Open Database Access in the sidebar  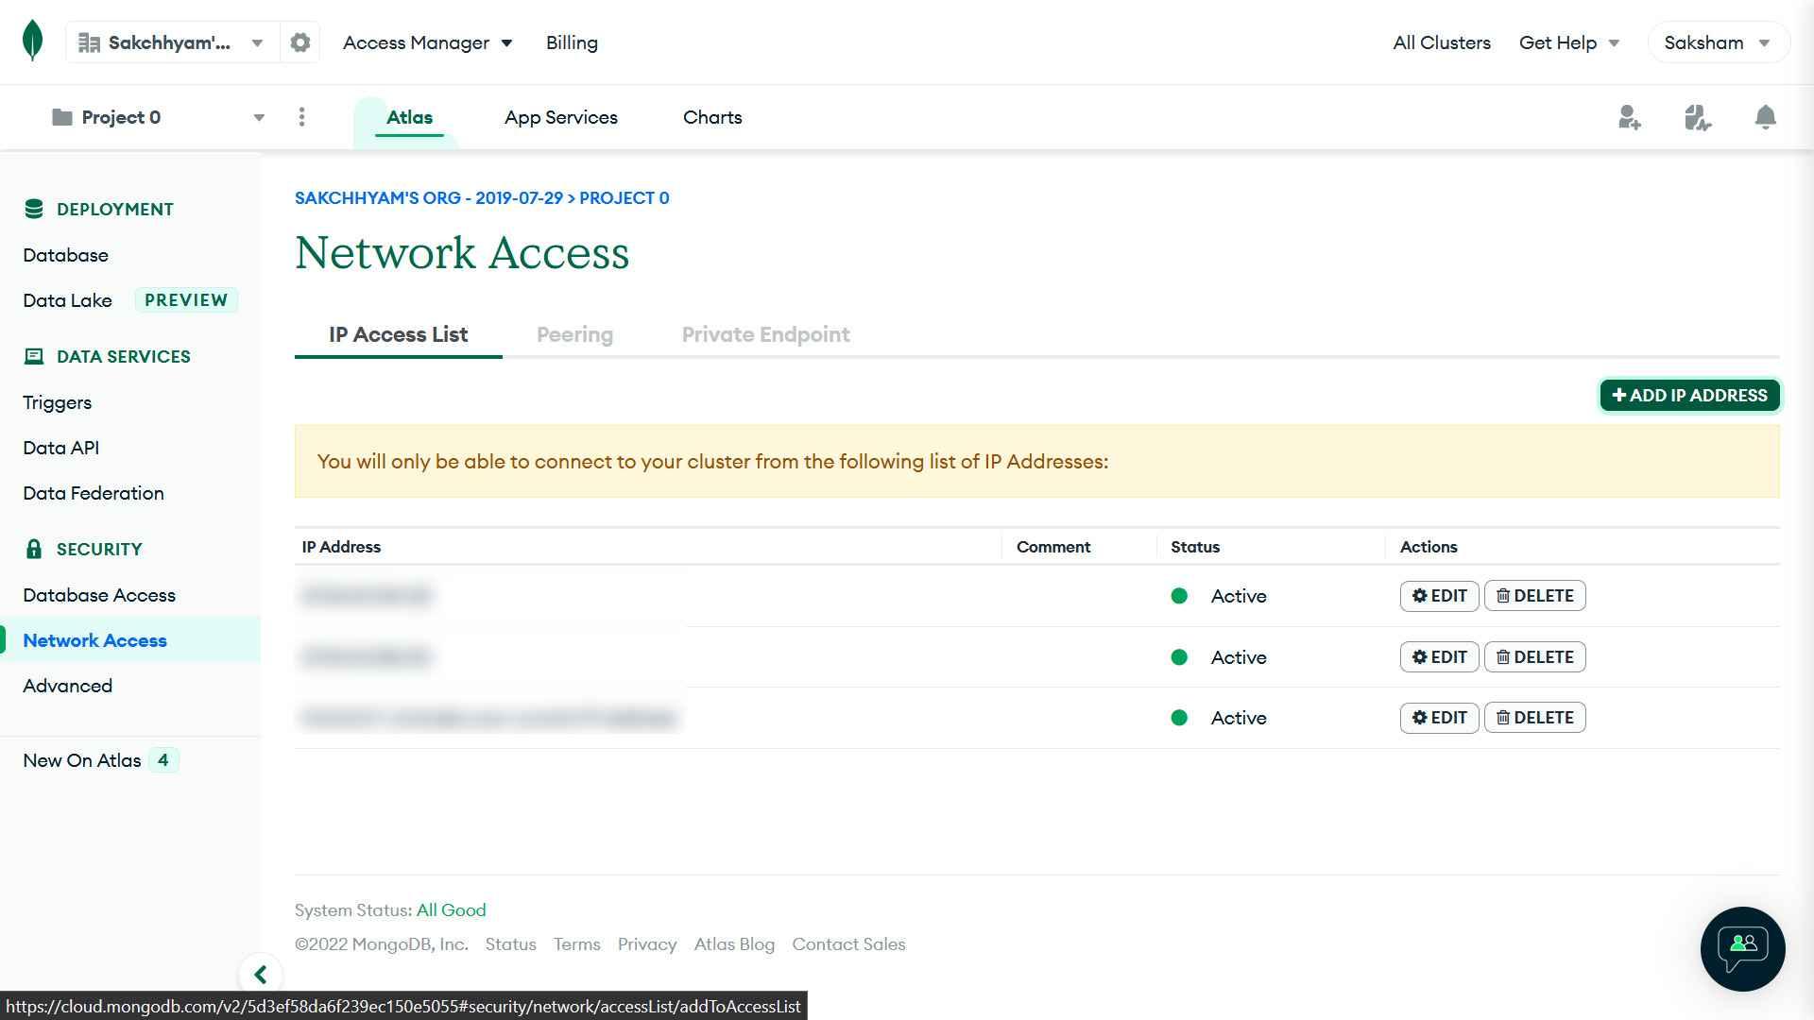[99, 595]
